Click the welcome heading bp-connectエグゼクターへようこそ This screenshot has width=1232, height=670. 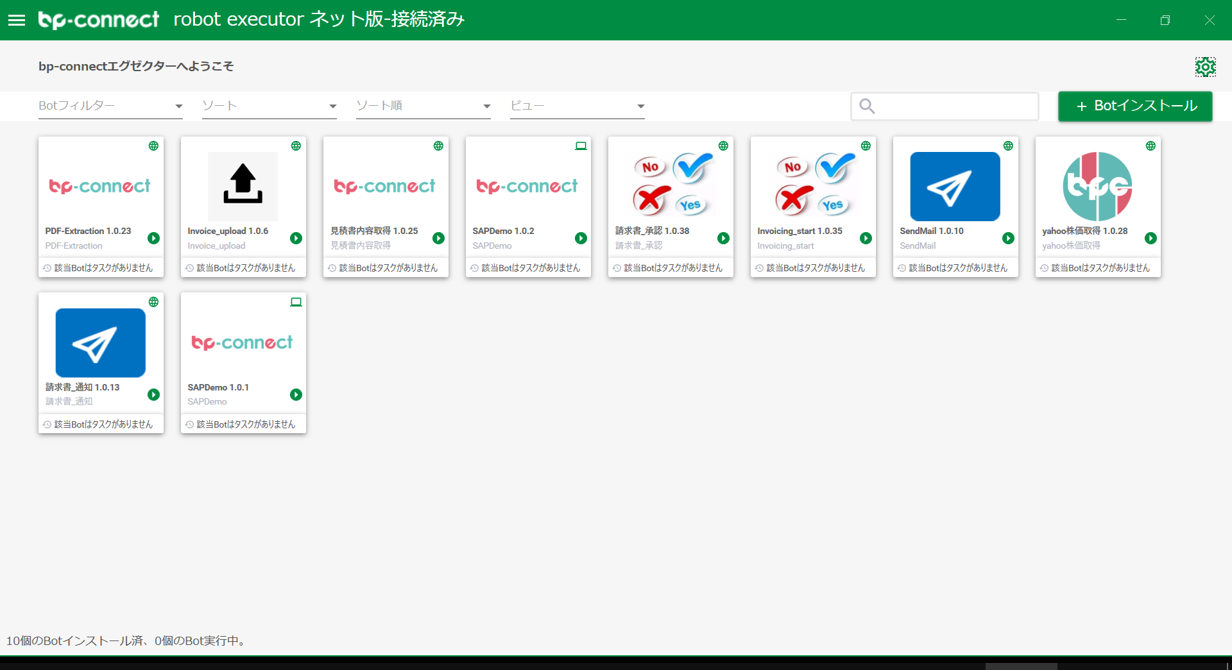click(x=136, y=66)
